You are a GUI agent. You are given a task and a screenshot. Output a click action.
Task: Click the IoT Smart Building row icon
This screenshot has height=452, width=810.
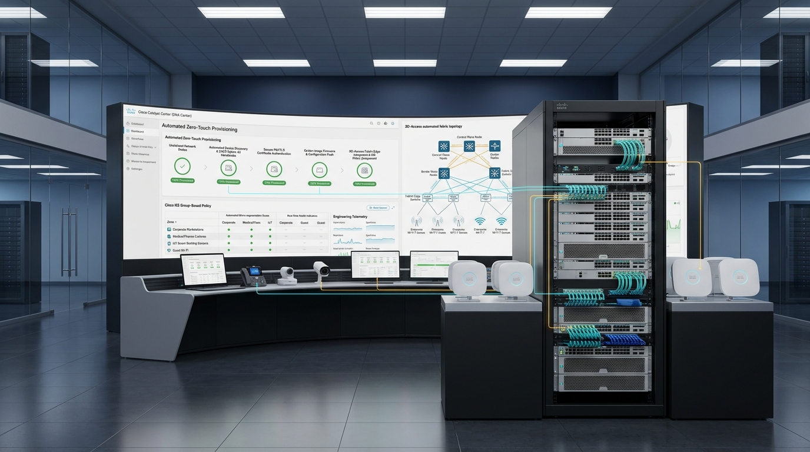tap(169, 243)
